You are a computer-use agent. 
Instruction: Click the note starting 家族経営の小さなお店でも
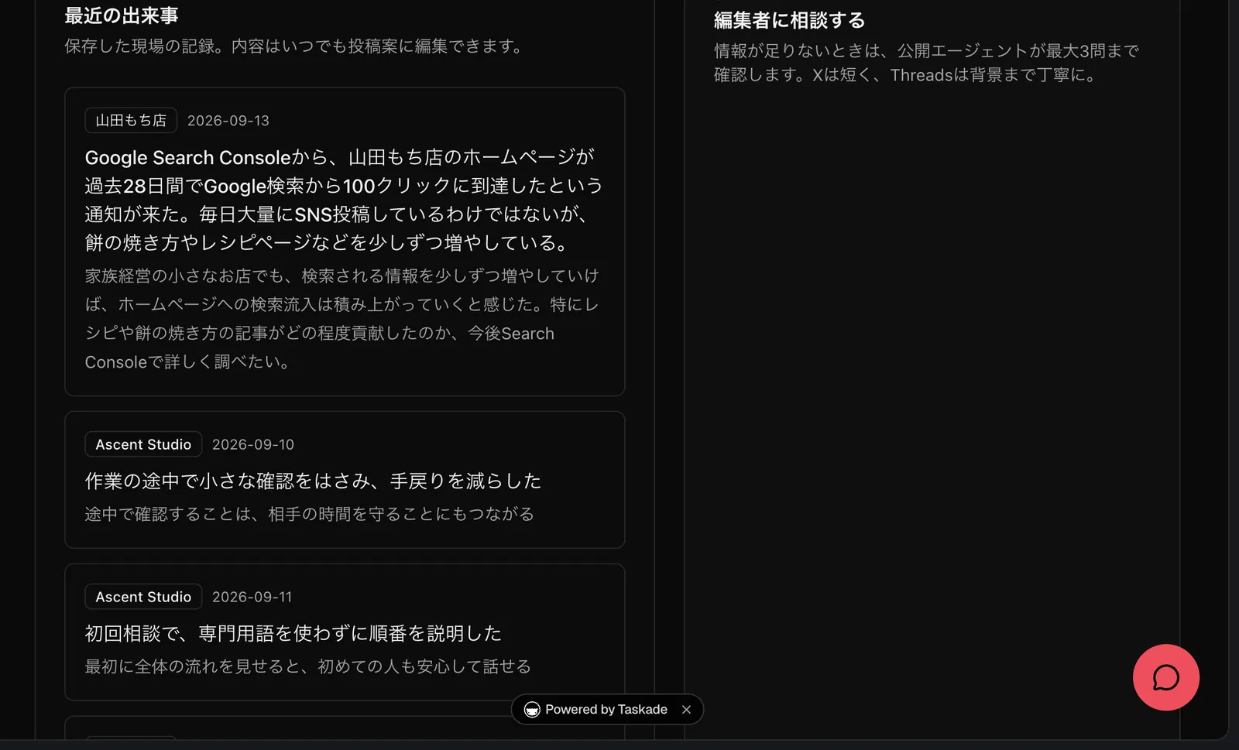tap(342, 319)
